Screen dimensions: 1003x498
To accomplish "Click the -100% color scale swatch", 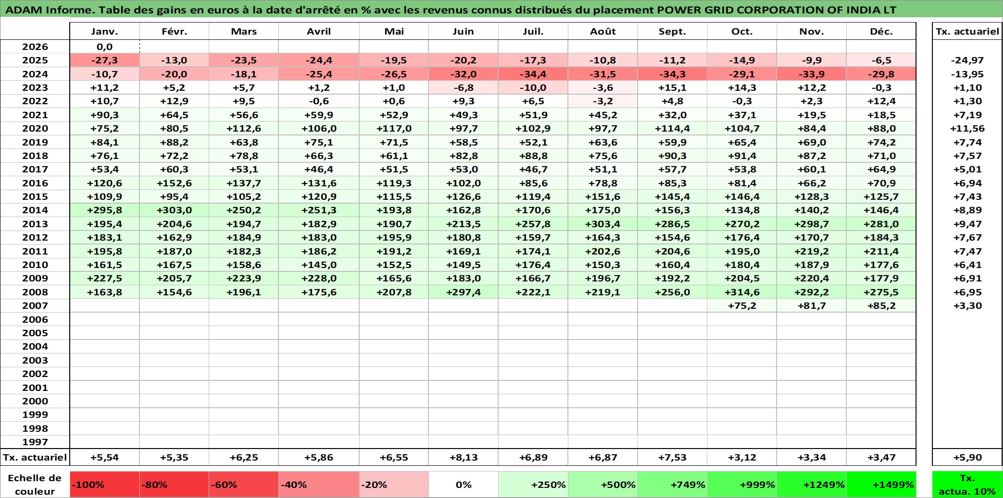I will point(105,485).
